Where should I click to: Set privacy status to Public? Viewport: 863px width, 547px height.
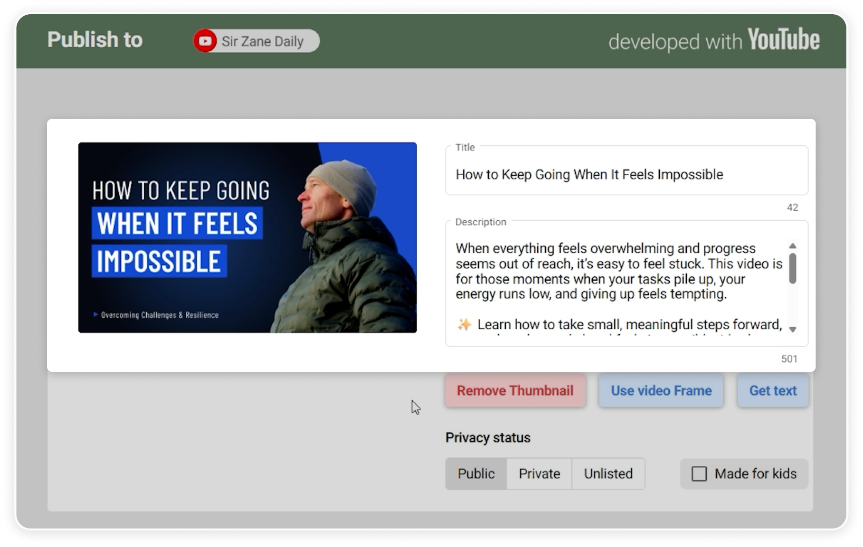(x=476, y=473)
